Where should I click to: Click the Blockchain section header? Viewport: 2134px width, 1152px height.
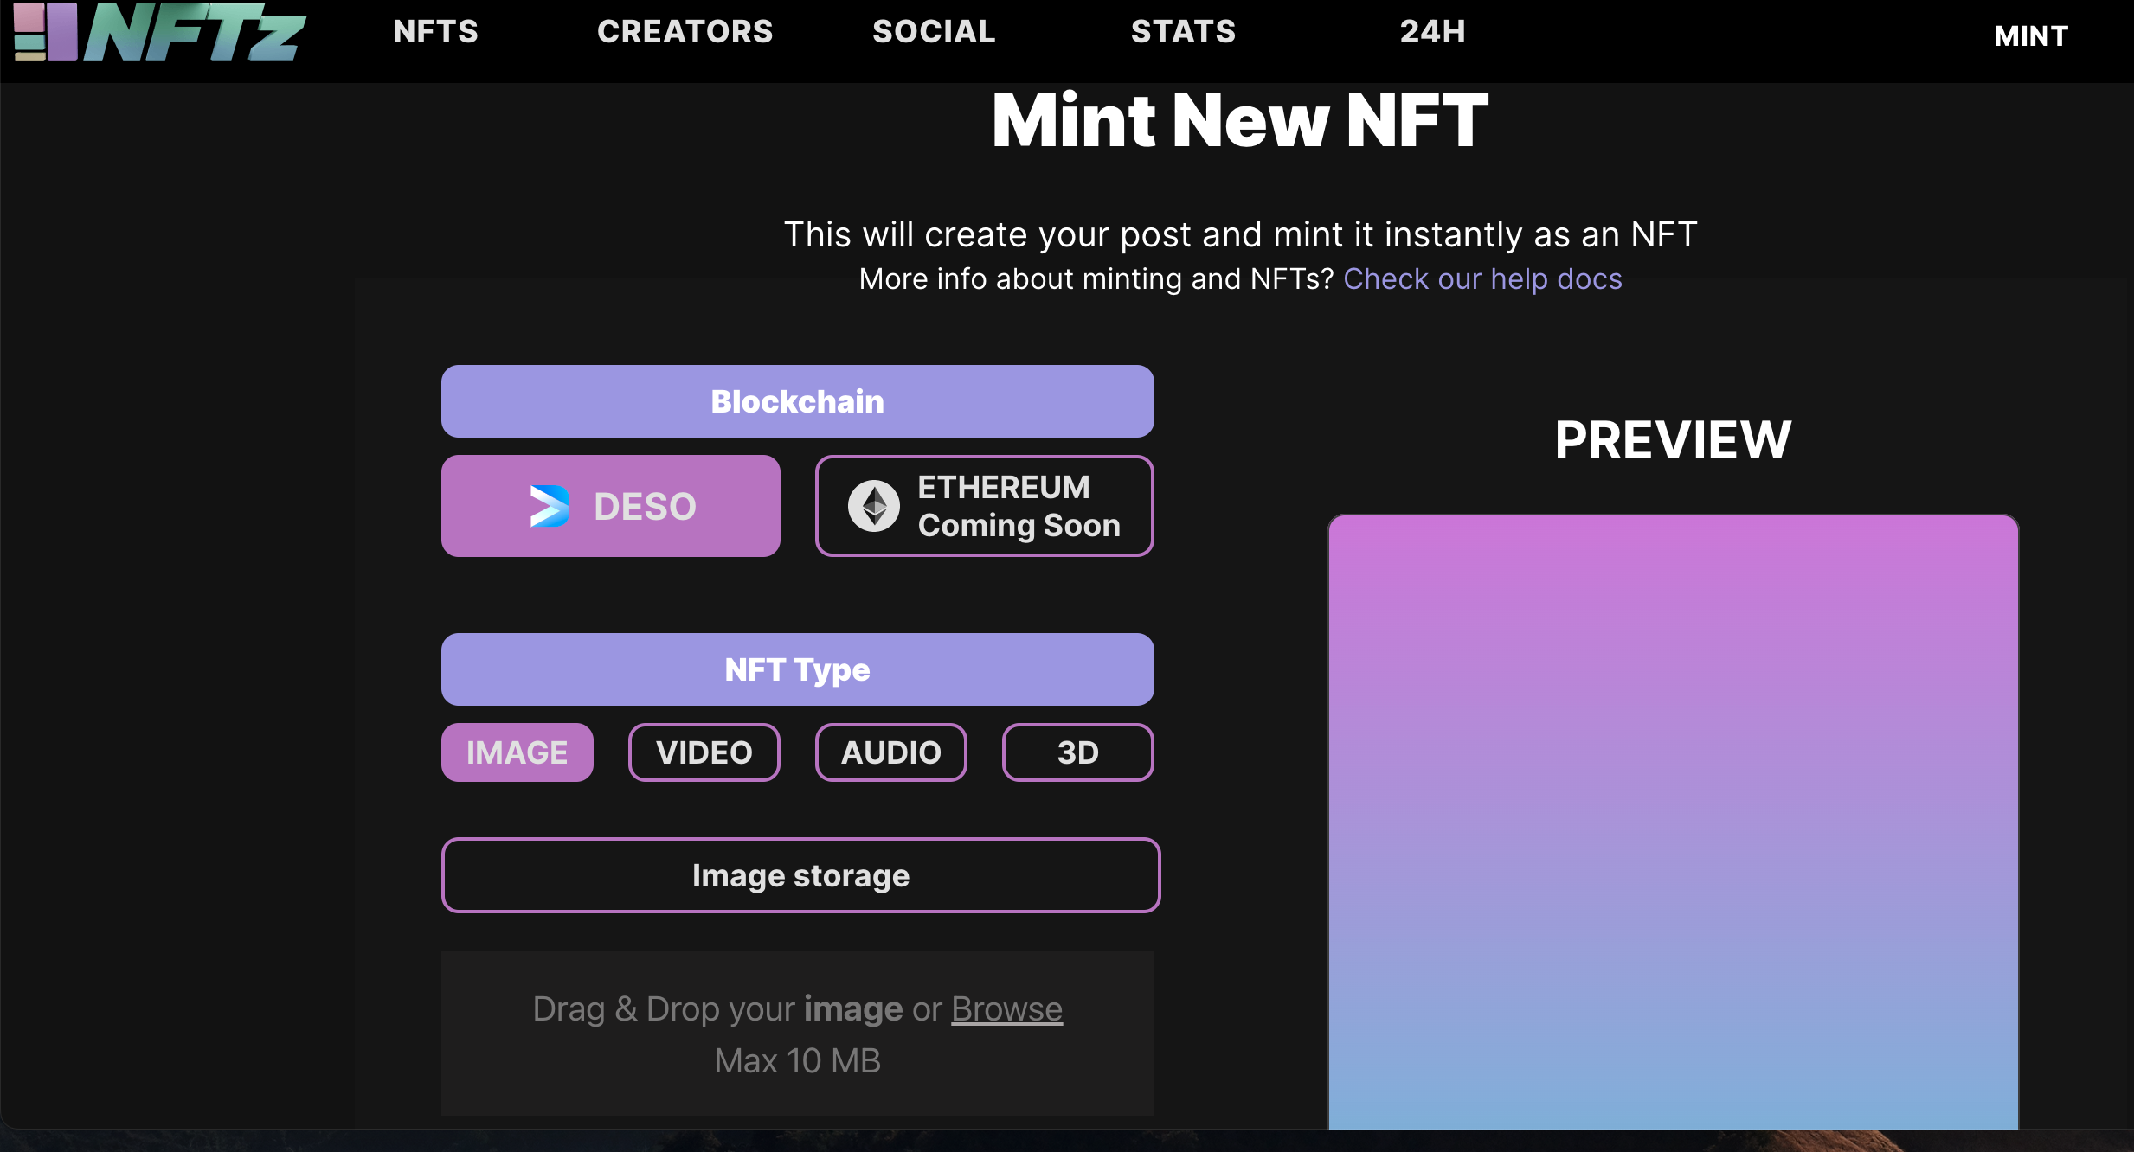pyautogui.click(x=798, y=401)
